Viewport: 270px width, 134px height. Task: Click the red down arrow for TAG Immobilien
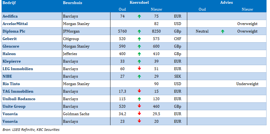(139, 91)
